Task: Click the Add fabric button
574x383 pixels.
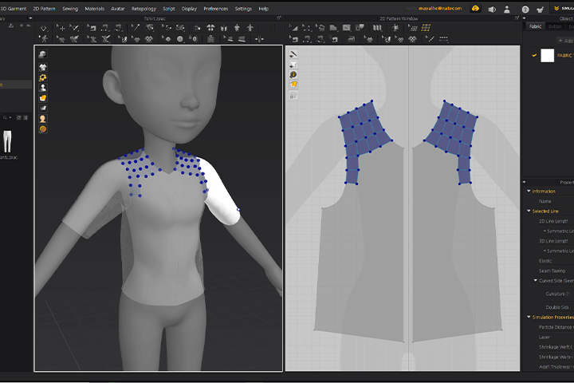Action: tap(565, 41)
